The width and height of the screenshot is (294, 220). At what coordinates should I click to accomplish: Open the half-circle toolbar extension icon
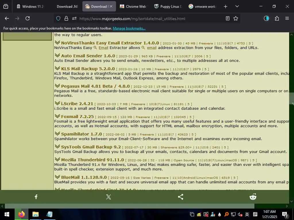(x=266, y=18)
